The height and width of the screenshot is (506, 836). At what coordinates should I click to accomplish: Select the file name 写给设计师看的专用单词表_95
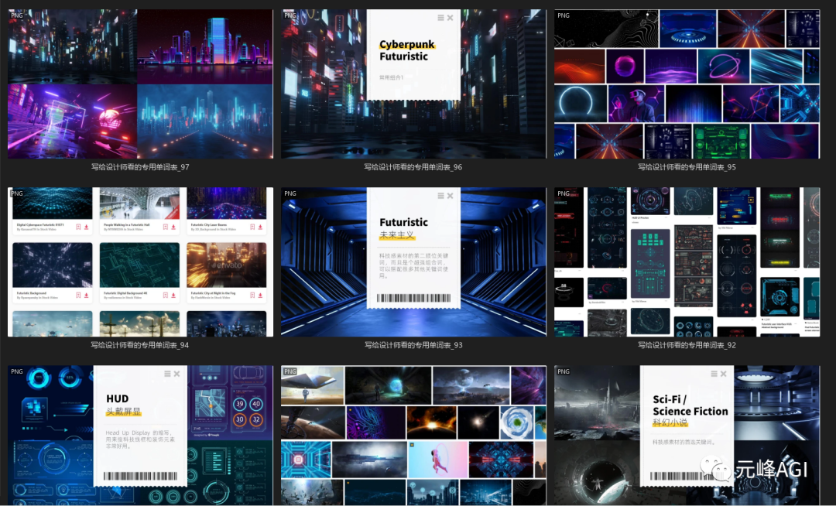coord(687,167)
